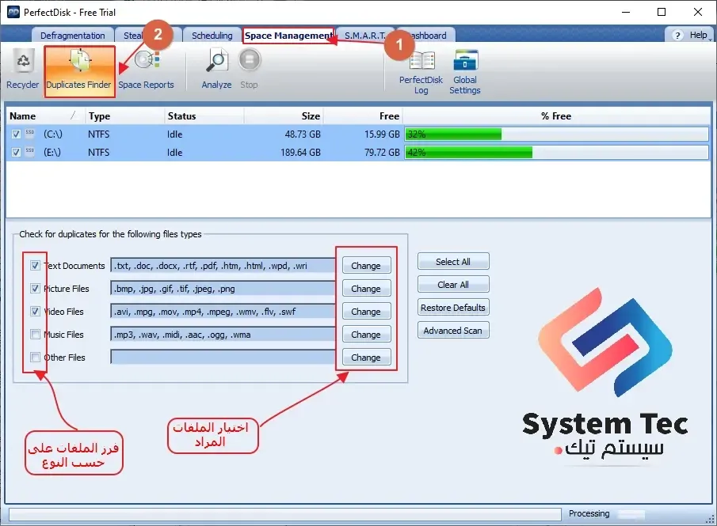Select the (E:\) drive name
The width and height of the screenshot is (717, 526).
[52, 153]
